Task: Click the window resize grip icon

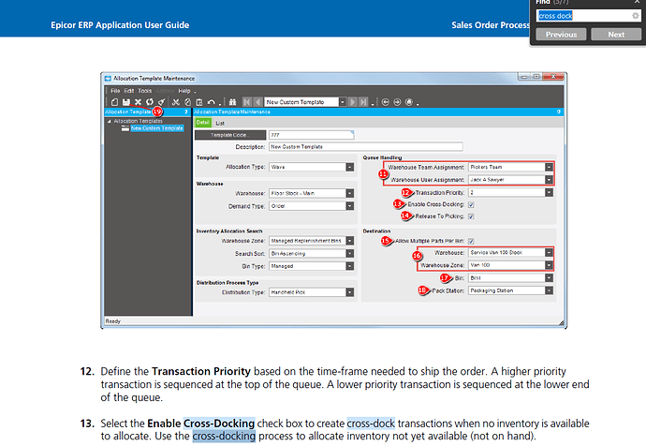Action: point(561,322)
